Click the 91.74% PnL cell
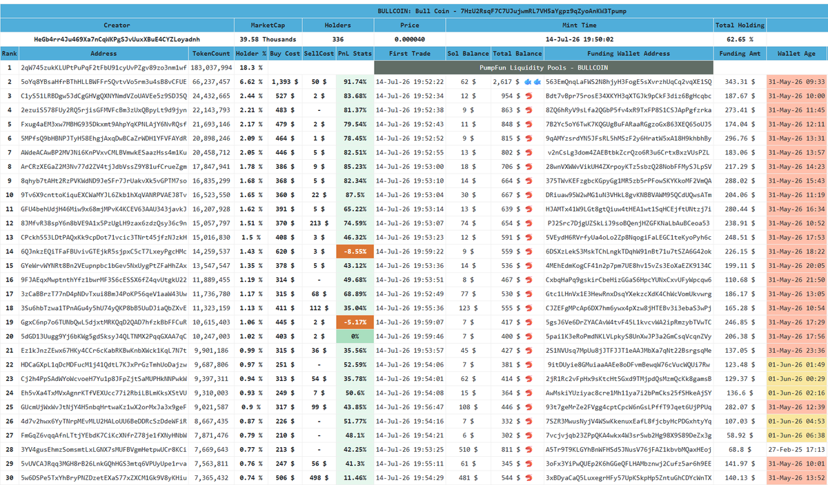The width and height of the screenshot is (828, 485). 355,81
